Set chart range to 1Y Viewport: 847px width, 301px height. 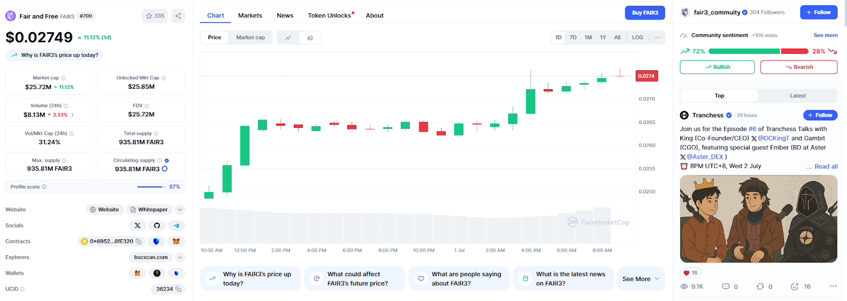[x=603, y=37]
